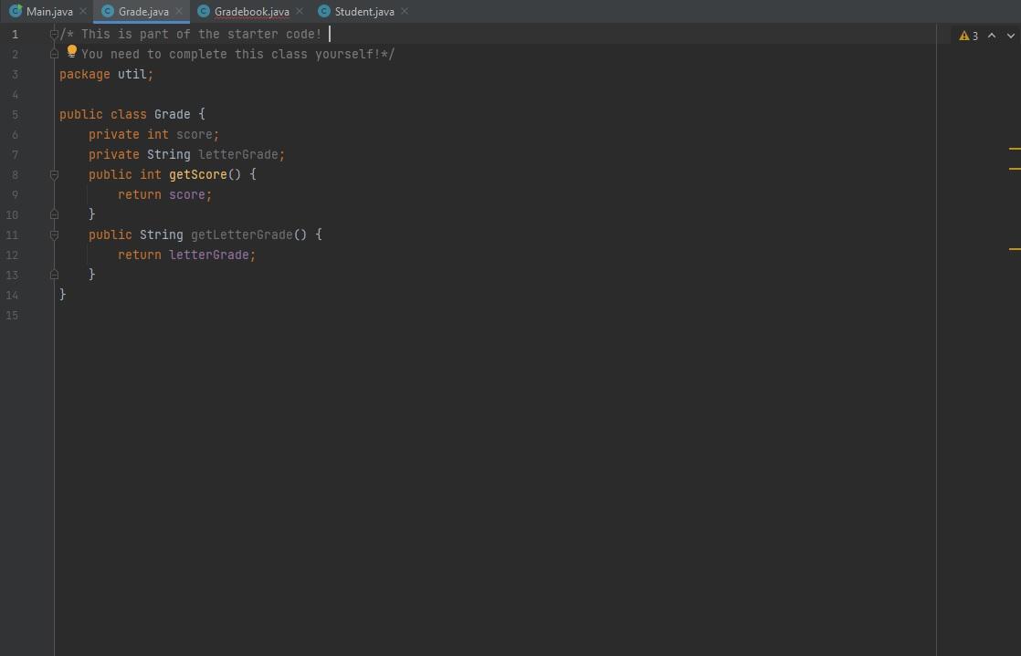Place cursor on the package util statement
Image resolution: width=1021 pixels, height=656 pixels.
(x=105, y=74)
